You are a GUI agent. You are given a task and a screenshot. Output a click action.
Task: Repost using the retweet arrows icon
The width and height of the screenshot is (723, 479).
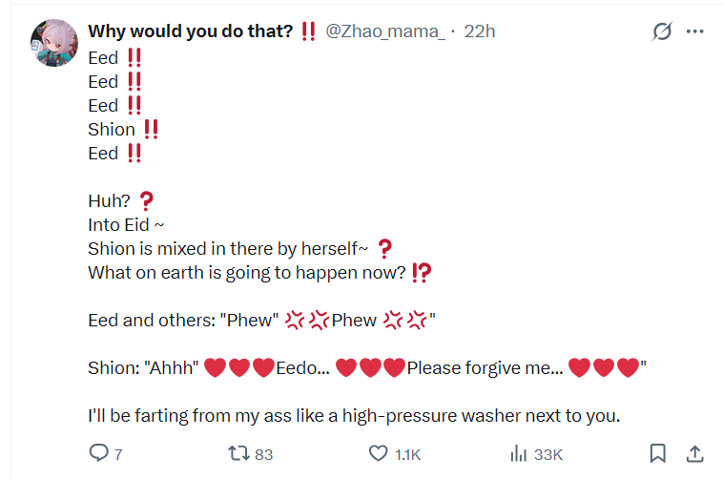pyautogui.click(x=238, y=453)
